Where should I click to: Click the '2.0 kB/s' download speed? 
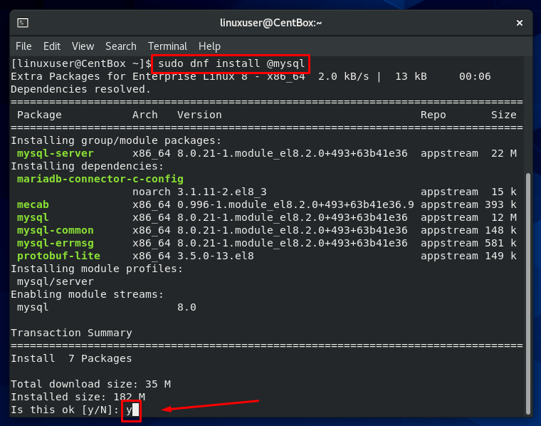pyautogui.click(x=343, y=76)
